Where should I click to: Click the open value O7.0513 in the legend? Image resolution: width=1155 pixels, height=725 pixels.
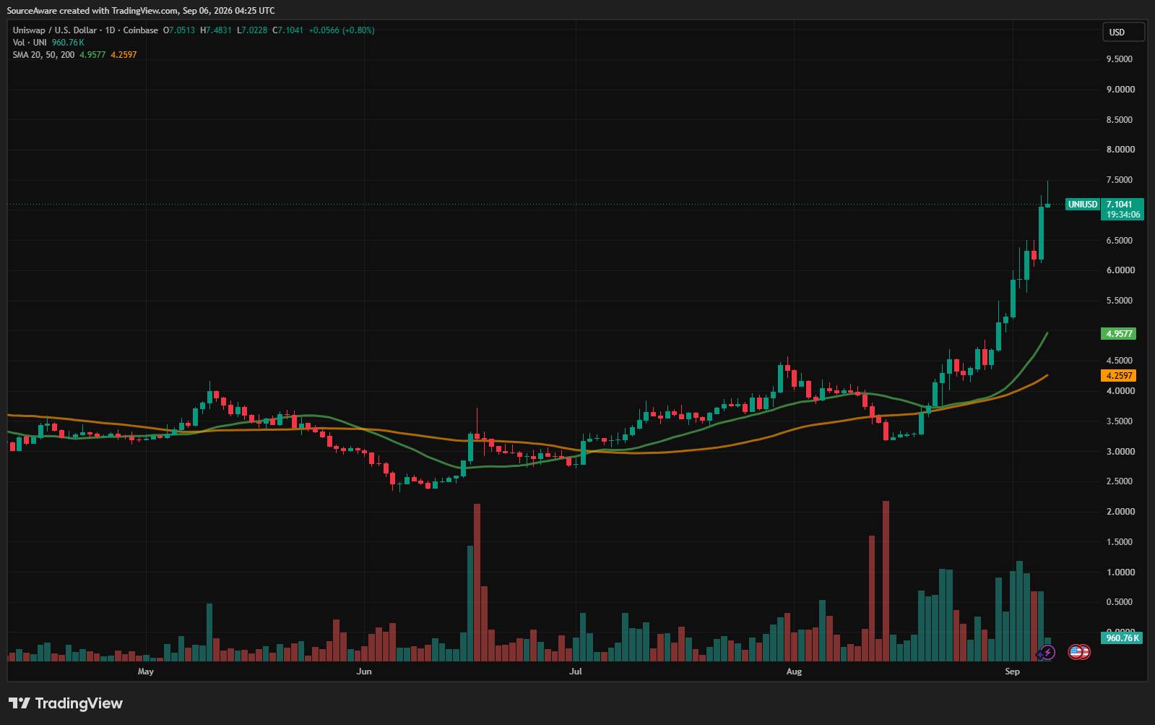[x=179, y=30]
